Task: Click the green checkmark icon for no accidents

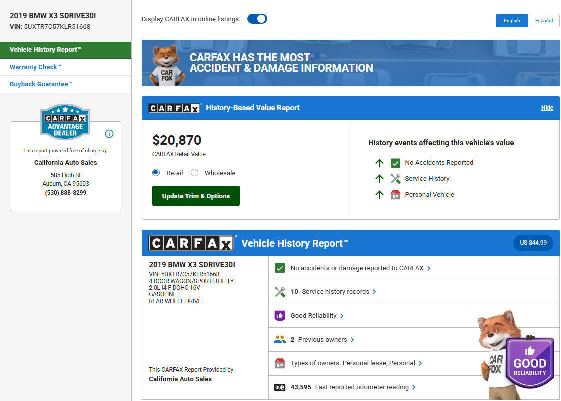Action: (x=280, y=268)
